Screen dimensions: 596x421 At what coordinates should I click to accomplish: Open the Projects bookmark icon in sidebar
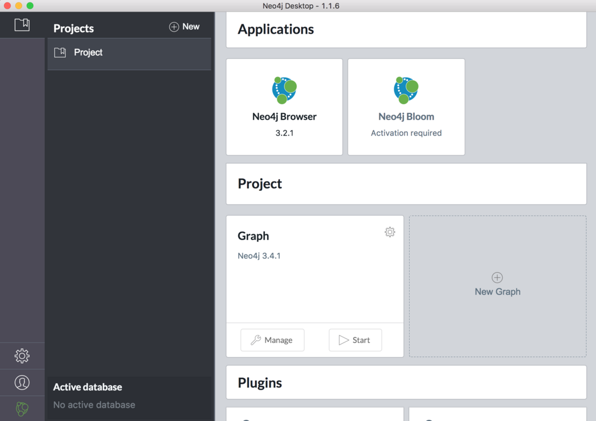point(22,24)
